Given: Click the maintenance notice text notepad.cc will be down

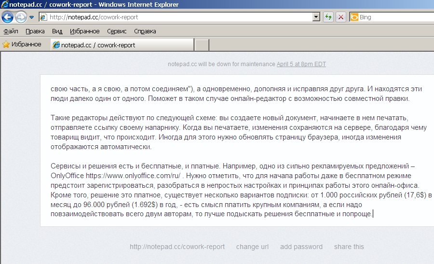Looking at the screenshot, I should [x=221, y=64].
